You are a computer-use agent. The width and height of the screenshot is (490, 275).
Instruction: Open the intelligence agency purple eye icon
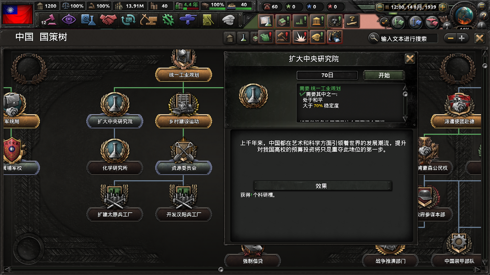click(69, 19)
